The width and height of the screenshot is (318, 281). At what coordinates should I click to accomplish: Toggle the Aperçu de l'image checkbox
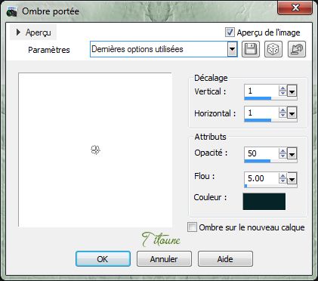click(x=230, y=32)
